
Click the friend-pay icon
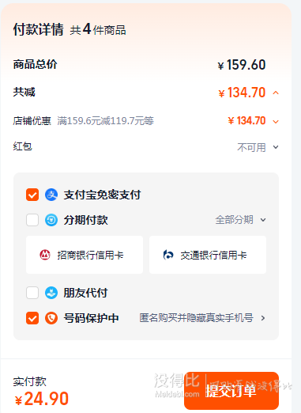coord(51,293)
